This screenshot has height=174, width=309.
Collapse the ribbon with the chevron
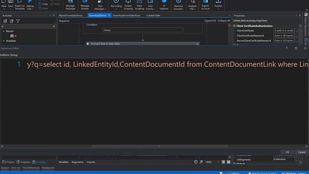[307, 10]
